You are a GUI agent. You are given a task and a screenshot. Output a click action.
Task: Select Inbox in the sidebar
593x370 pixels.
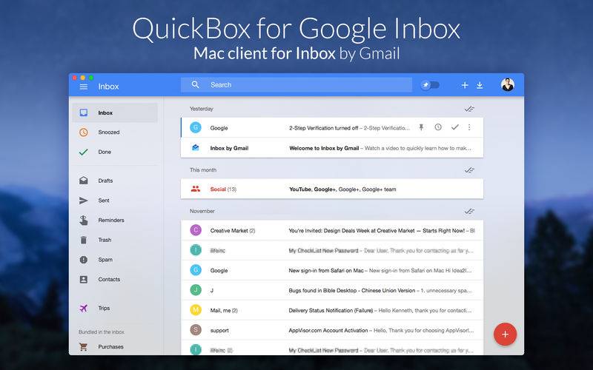(115, 112)
